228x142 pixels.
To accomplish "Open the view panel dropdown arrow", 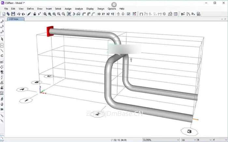I will (x=222, y=19).
